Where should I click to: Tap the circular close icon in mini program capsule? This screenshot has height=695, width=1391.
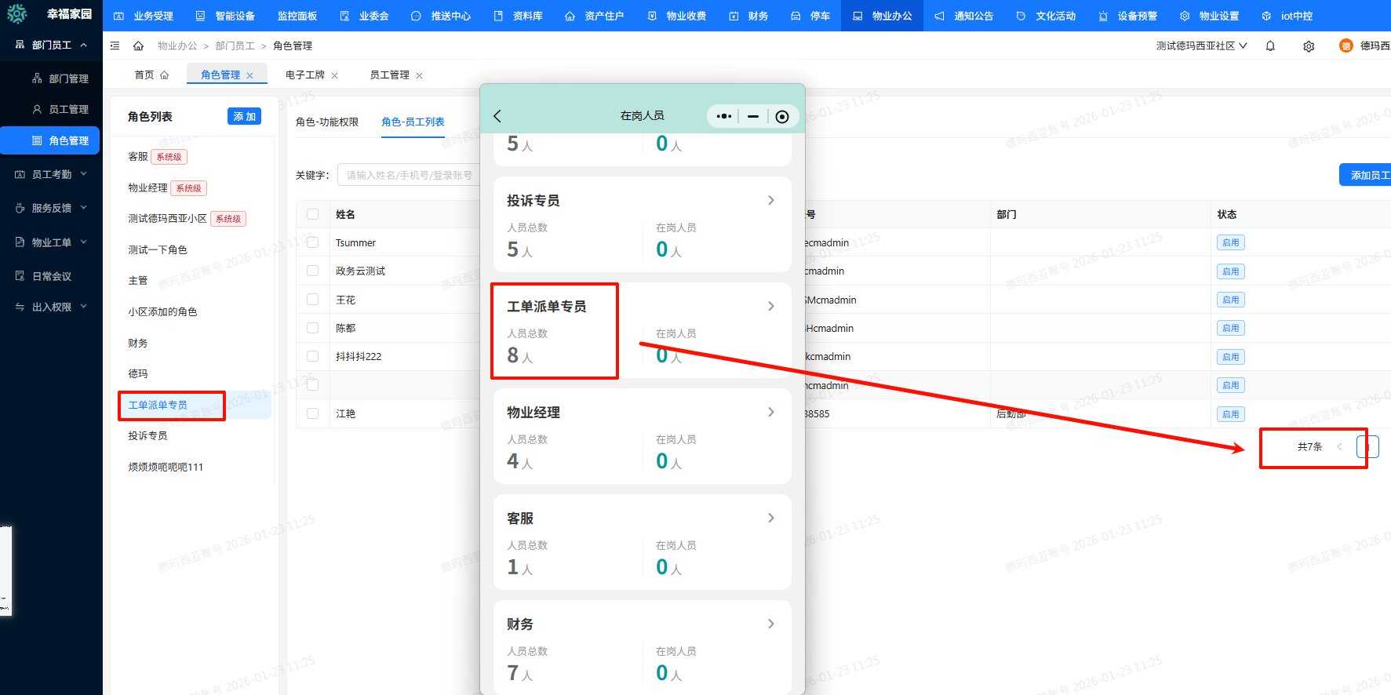coord(781,117)
